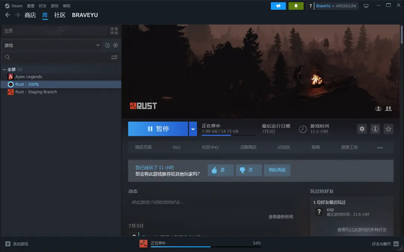Open the 帮助 menu
Image resolution: width=404 pixels, height=252 pixels.
pos(67,6)
